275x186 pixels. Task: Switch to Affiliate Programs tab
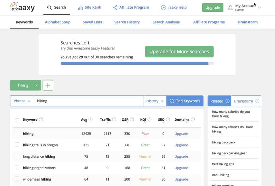pyautogui.click(x=209, y=22)
